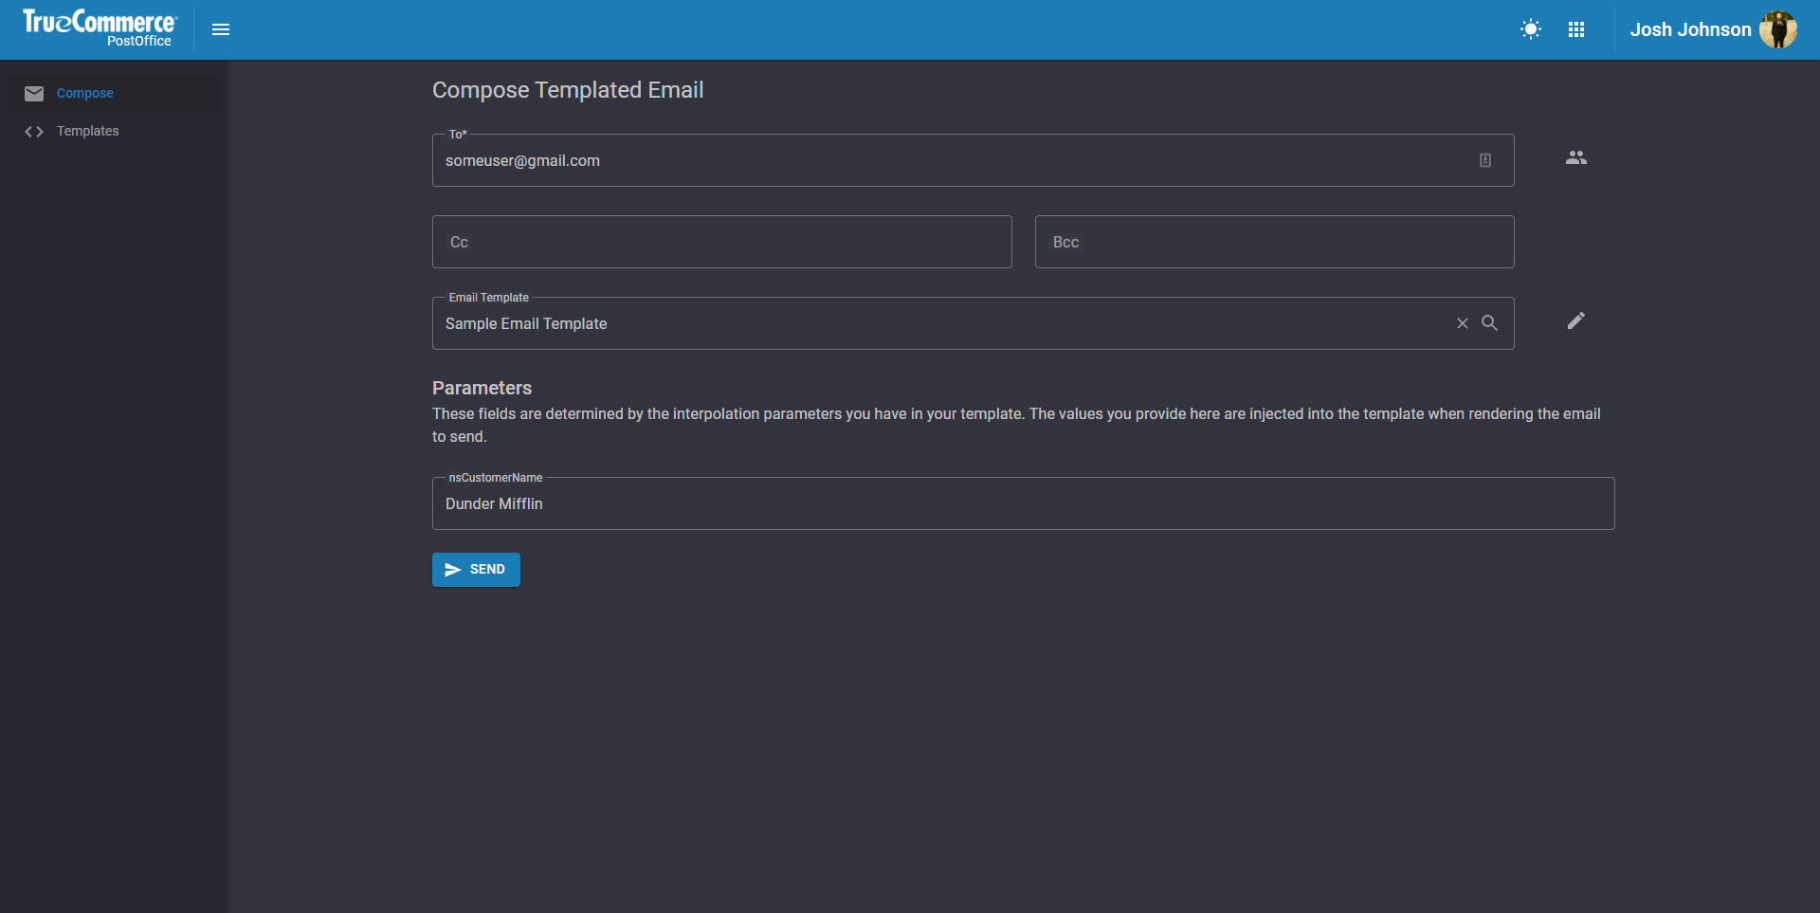1820x913 pixels.
Task: Edit the template with the pencil icon
Action: click(1576, 320)
